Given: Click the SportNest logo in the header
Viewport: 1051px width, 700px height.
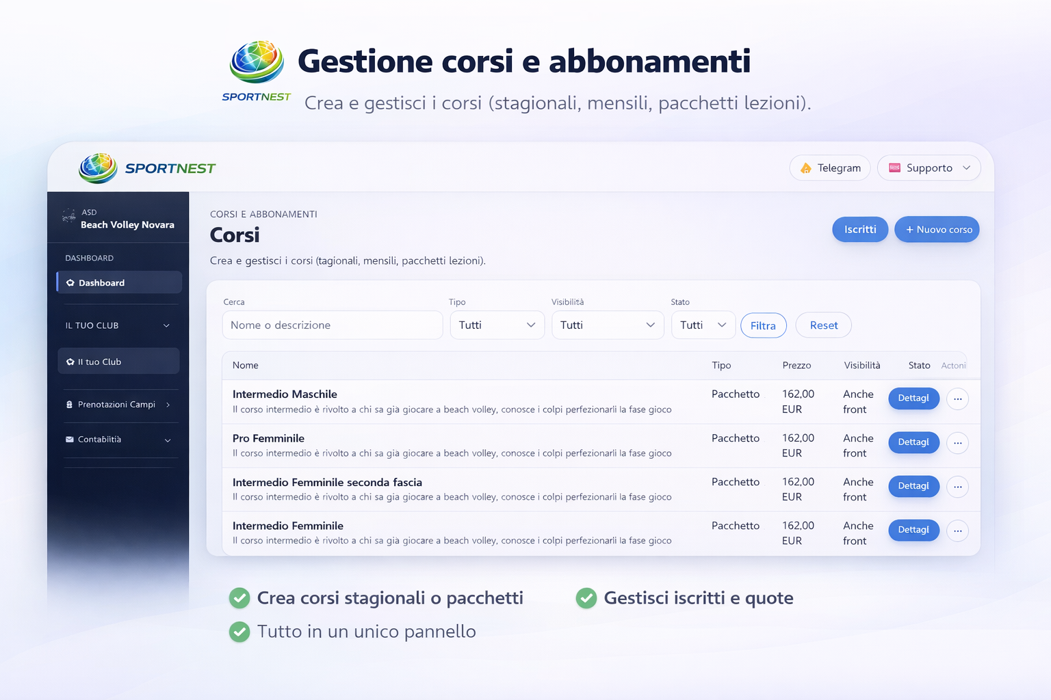Looking at the screenshot, I should (97, 168).
